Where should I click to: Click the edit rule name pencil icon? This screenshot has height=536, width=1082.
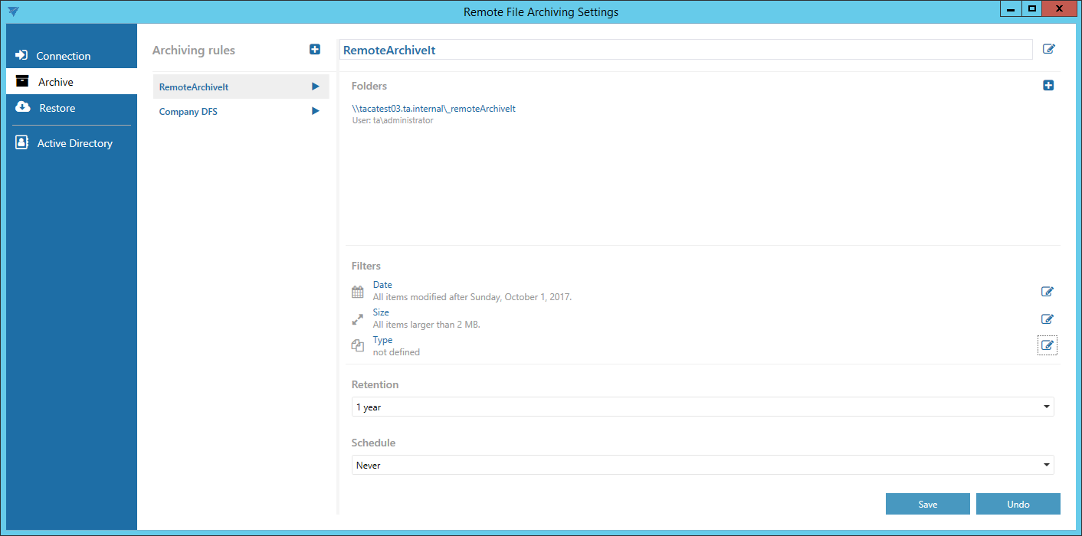coord(1048,50)
